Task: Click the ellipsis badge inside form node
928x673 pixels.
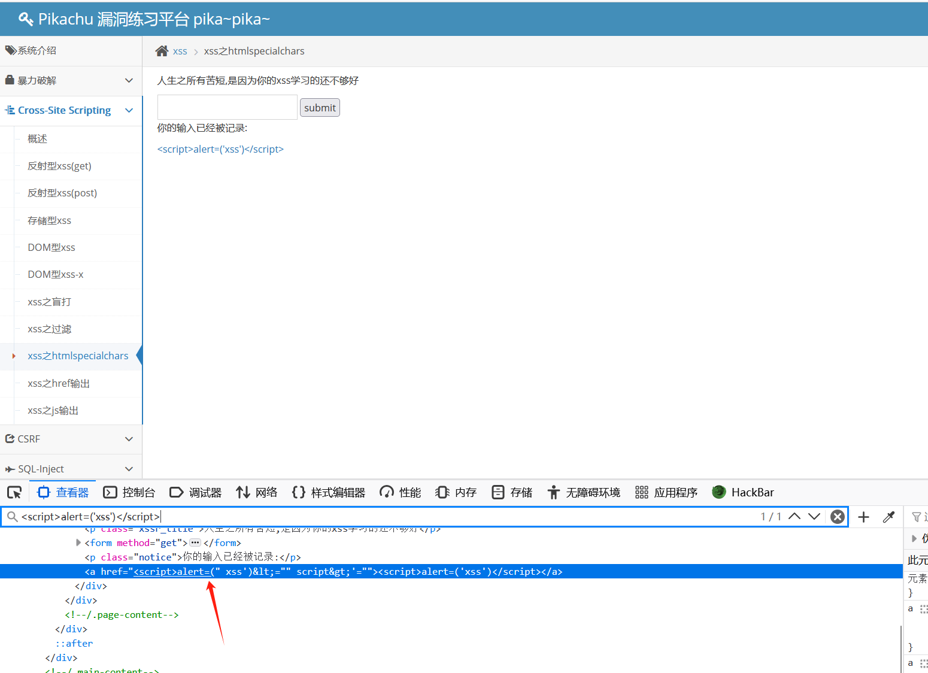Action: point(195,543)
